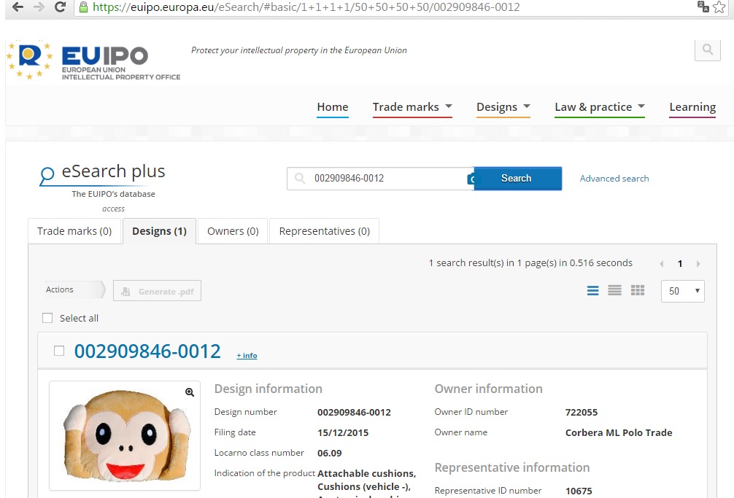Open the site search magnifier at top right
The height and width of the screenshot is (498, 734).
pos(707,49)
